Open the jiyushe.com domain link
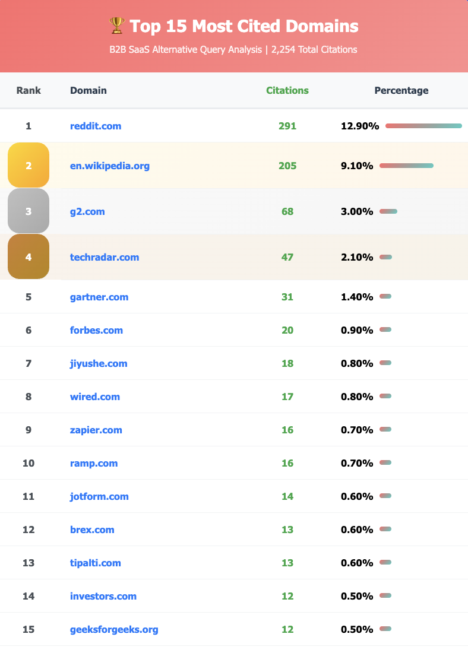The width and height of the screenshot is (468, 653). (x=99, y=363)
